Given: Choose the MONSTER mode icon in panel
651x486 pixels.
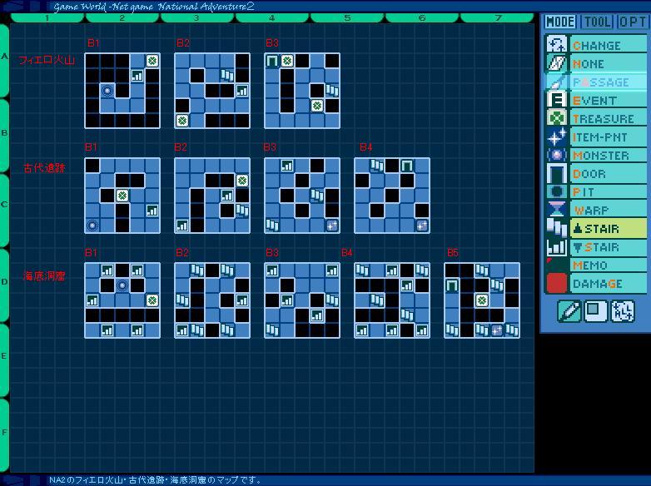Looking at the screenshot, I should click(556, 155).
